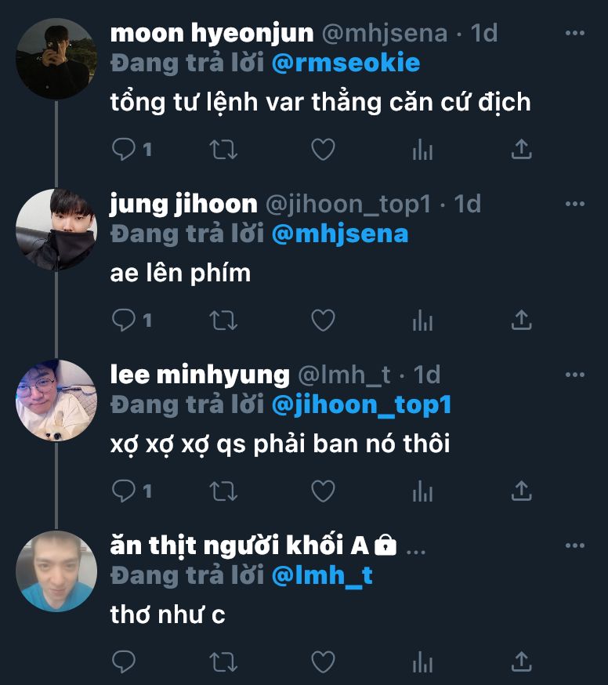Reply to the 'thơ như c' tweet
Image resolution: width=608 pixels, height=685 pixels.
tap(124, 661)
